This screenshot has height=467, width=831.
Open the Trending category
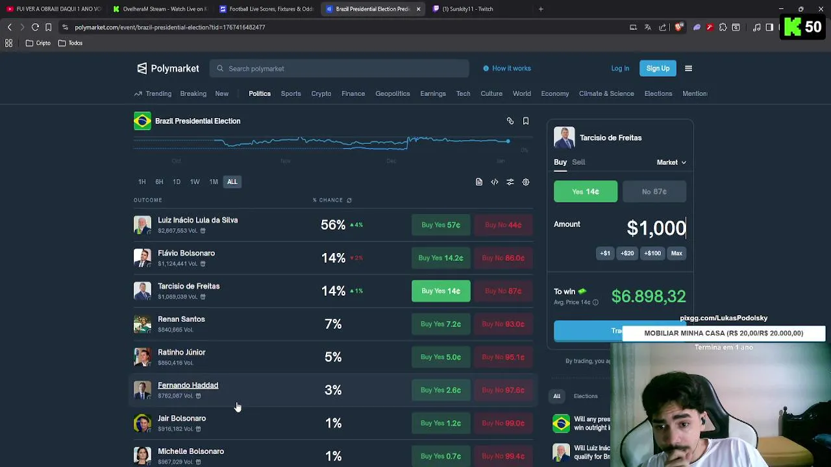[153, 93]
